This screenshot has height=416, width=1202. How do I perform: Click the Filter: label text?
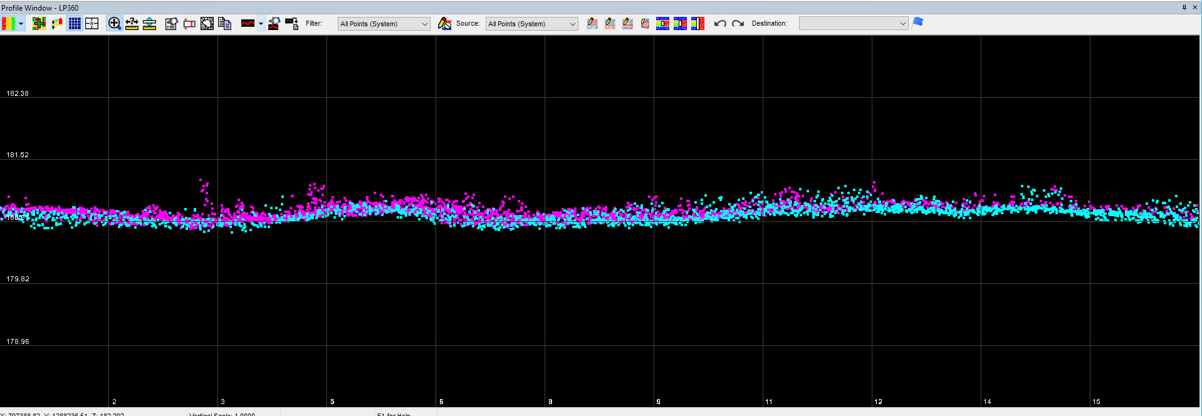(x=314, y=23)
